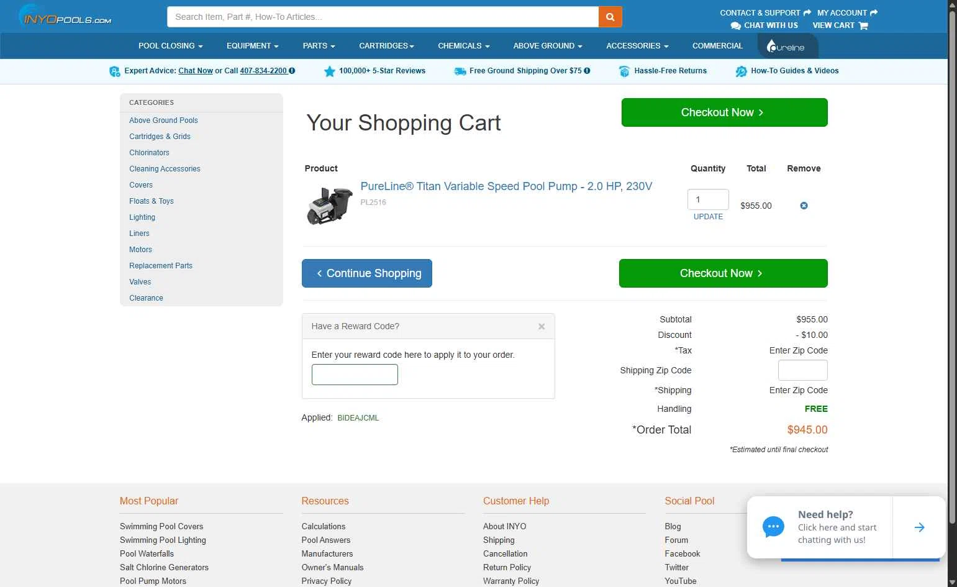Open Cartridges & Grids category
Viewport: 957px width, 587px height.
(x=160, y=137)
